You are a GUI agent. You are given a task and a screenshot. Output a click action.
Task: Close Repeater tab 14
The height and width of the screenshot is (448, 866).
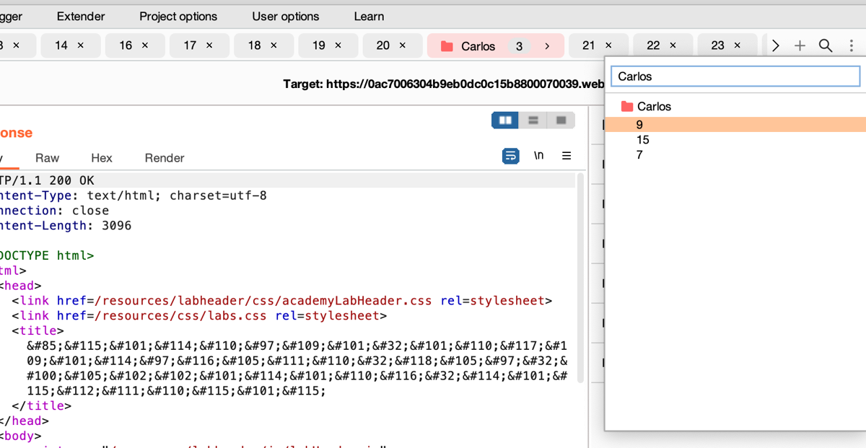80,45
